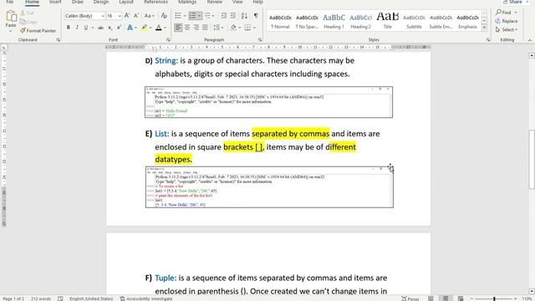This screenshot has height=301, width=535.
Task: Click the vertical scrollbar thumb
Action: [532, 159]
